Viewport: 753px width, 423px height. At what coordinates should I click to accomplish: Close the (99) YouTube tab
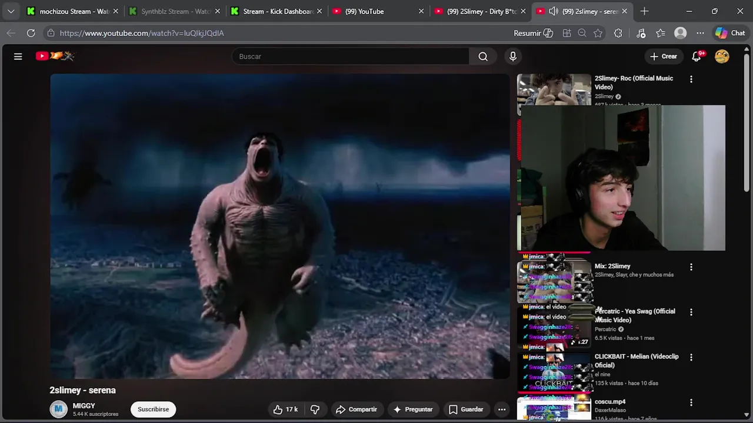[421, 11]
